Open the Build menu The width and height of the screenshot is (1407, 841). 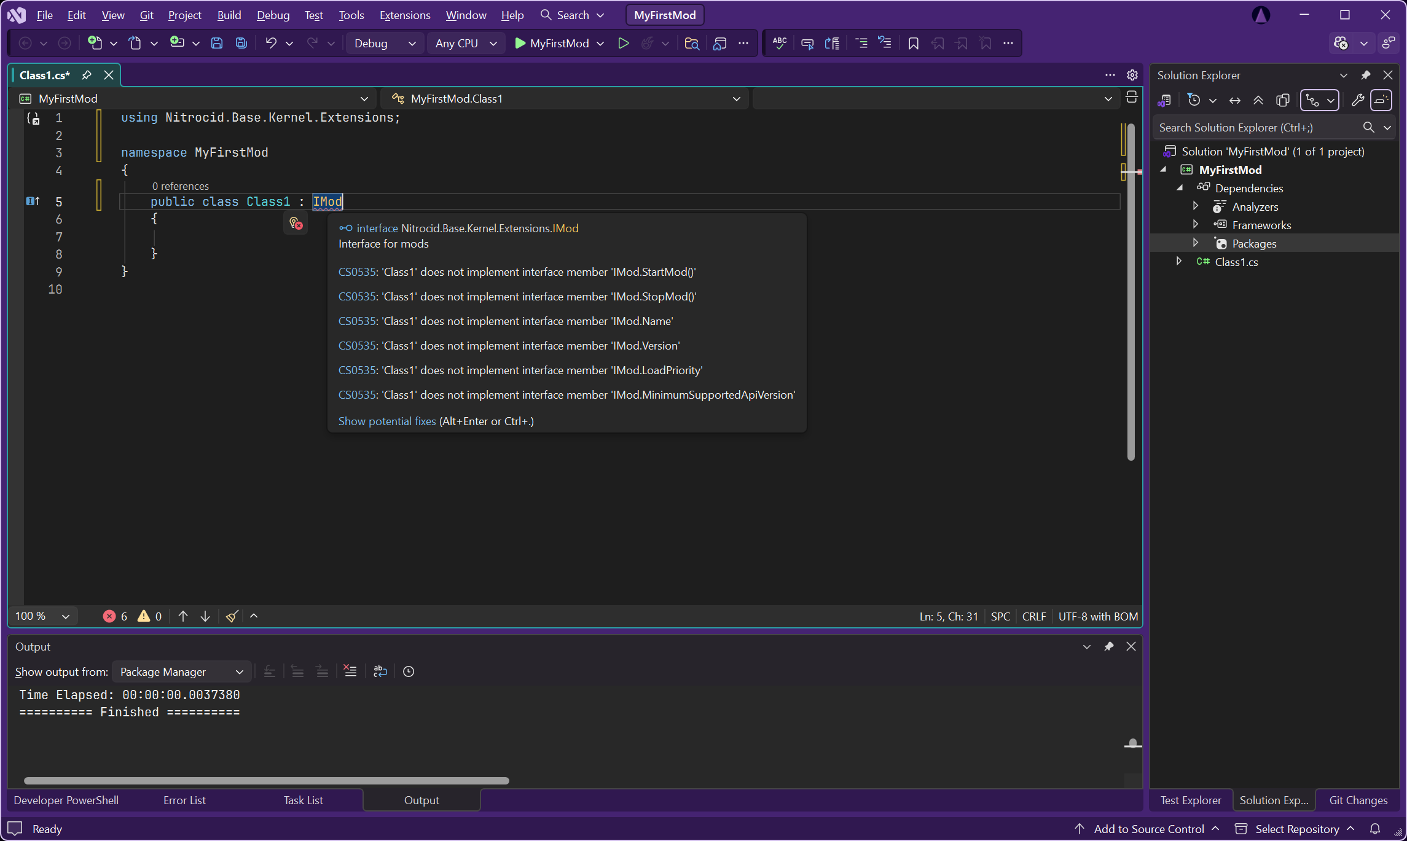[229, 15]
